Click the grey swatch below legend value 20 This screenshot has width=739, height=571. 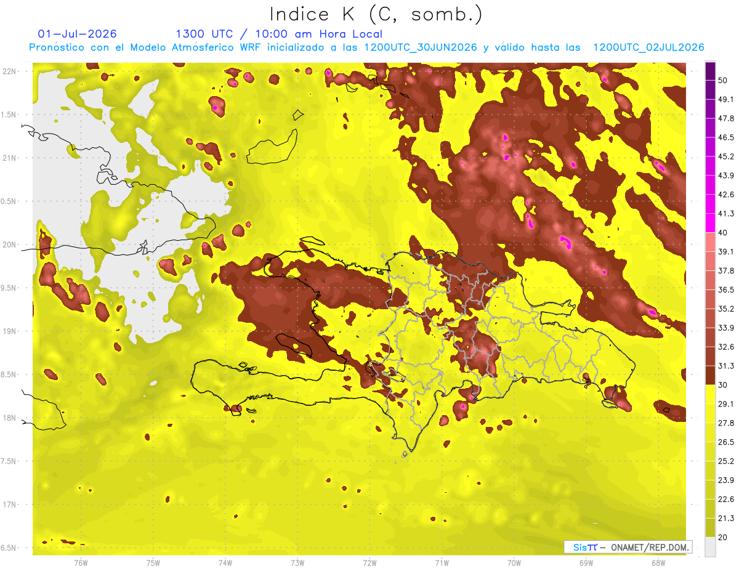click(x=710, y=547)
